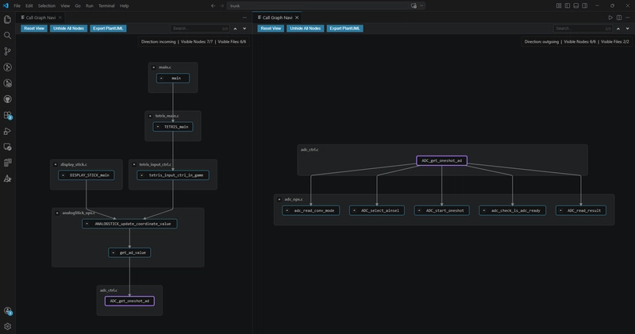Image resolution: width=635 pixels, height=334 pixels.
Task: Select the ADC_read_result node
Action: 581,210
